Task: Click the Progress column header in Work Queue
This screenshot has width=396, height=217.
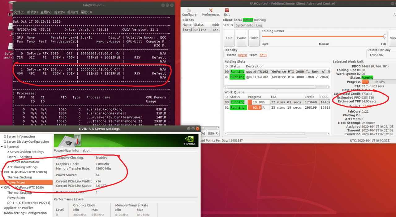Action: [x=258, y=97]
